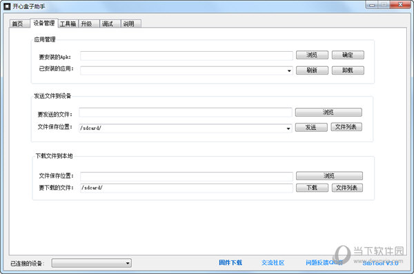414x274 pixels.
Task: Open the 交流社区 link
Action: (273, 263)
